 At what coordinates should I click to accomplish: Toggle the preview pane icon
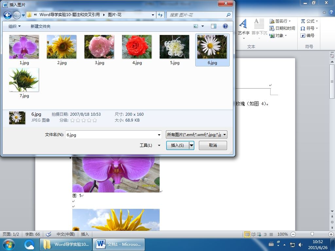pos(213,26)
